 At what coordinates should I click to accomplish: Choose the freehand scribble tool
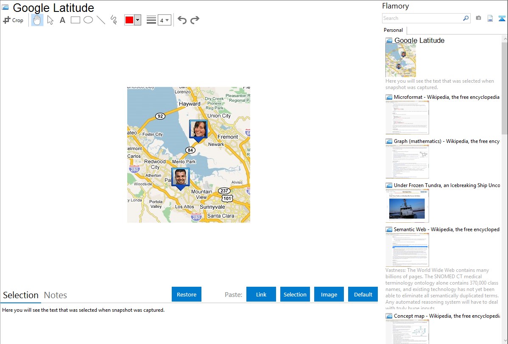[114, 20]
